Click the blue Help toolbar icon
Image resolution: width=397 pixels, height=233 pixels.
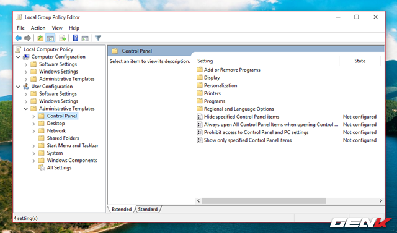(x=75, y=38)
